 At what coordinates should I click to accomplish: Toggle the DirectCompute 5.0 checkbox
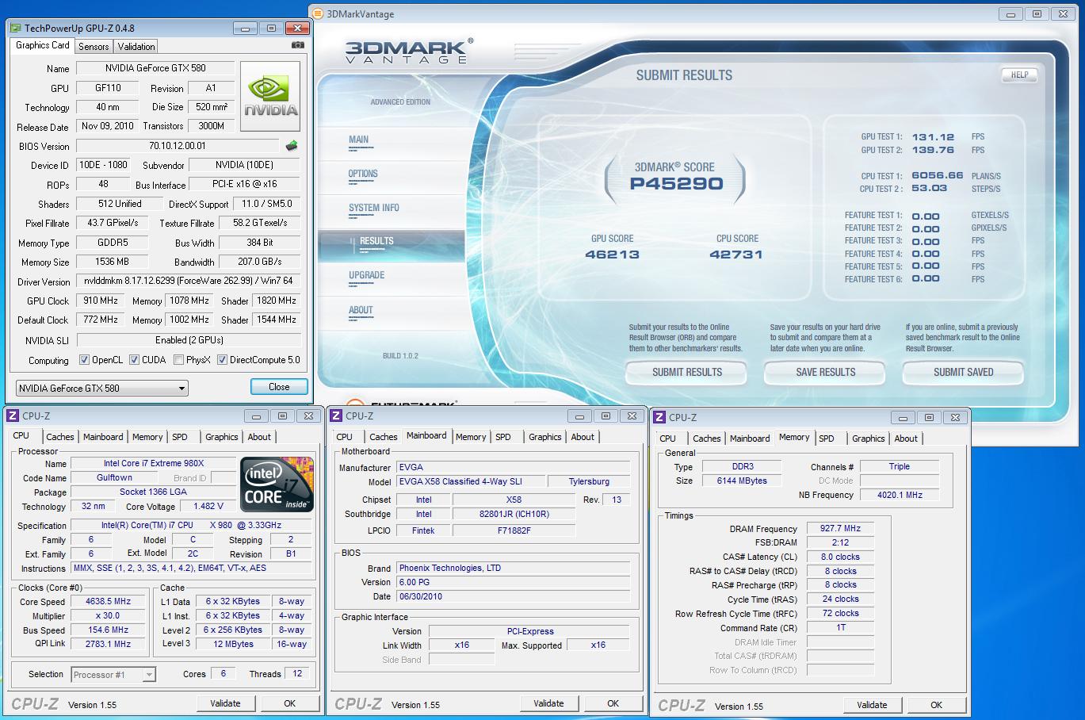tap(222, 360)
